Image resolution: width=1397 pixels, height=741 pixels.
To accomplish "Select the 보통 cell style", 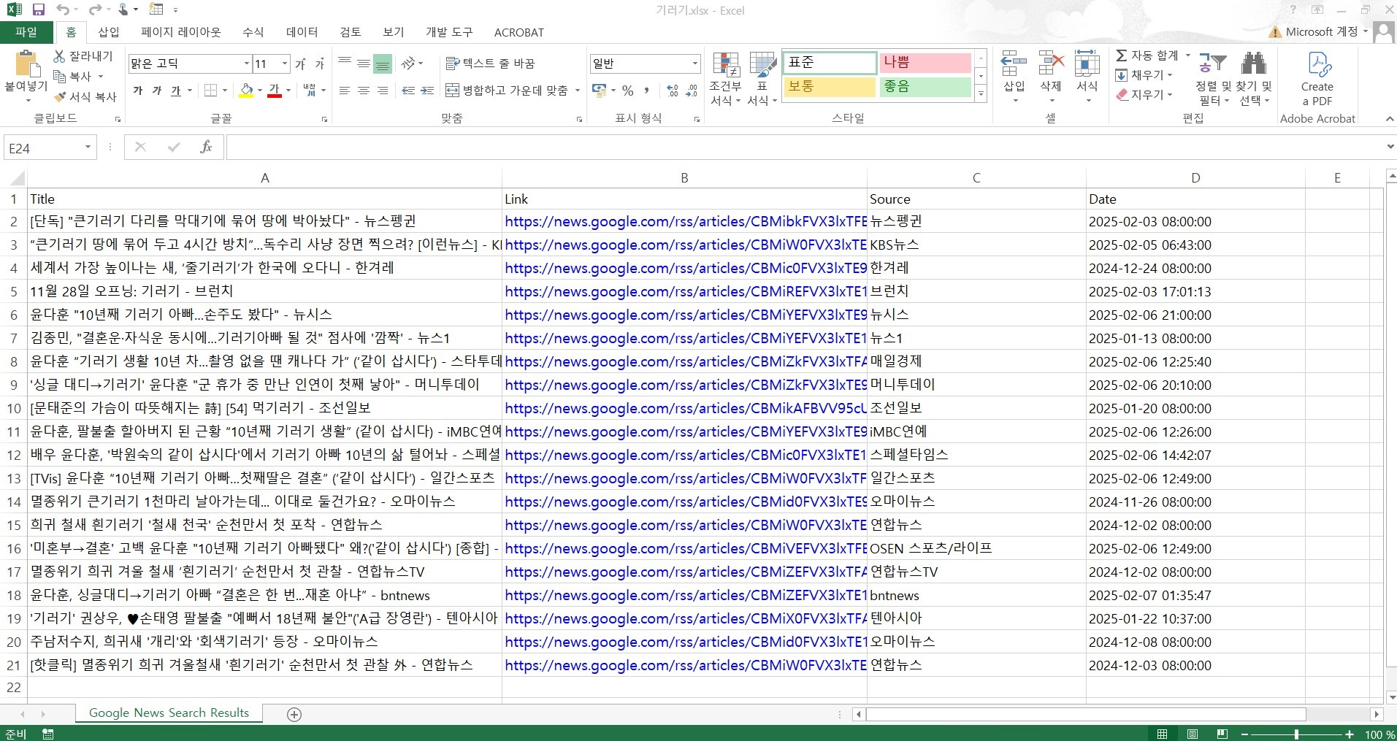I will [829, 87].
